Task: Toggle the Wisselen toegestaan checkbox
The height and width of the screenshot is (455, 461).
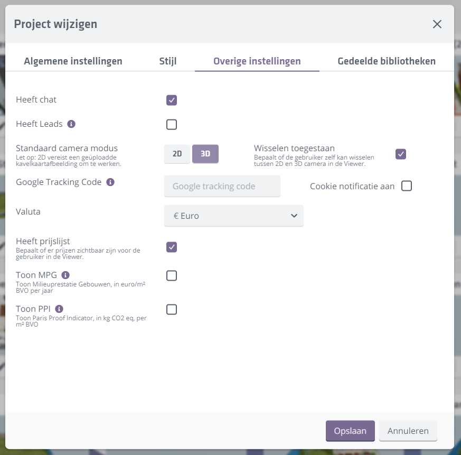Action: [x=401, y=154]
